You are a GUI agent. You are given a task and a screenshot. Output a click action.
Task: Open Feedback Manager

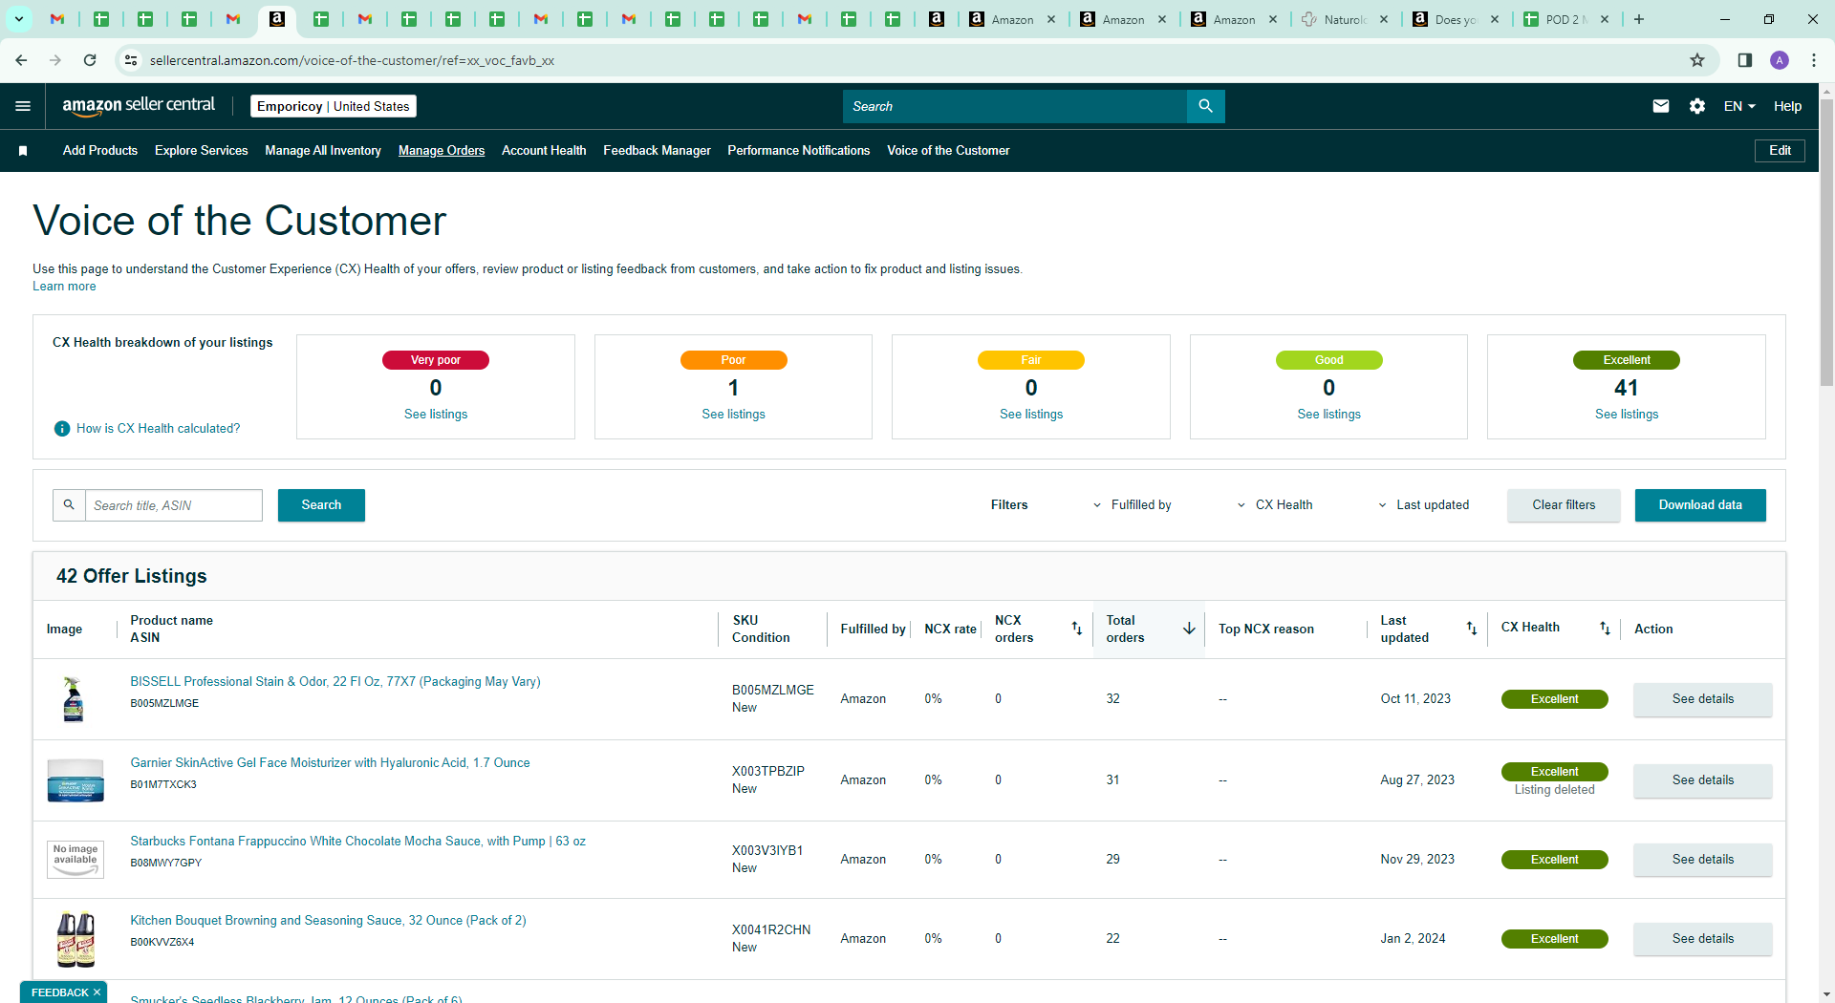[657, 151]
